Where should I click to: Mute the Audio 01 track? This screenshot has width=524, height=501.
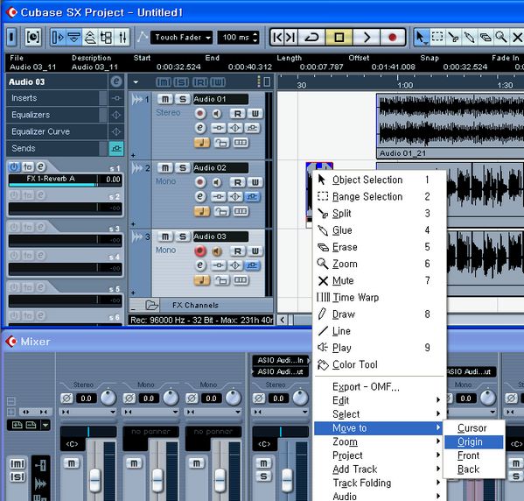click(x=165, y=99)
